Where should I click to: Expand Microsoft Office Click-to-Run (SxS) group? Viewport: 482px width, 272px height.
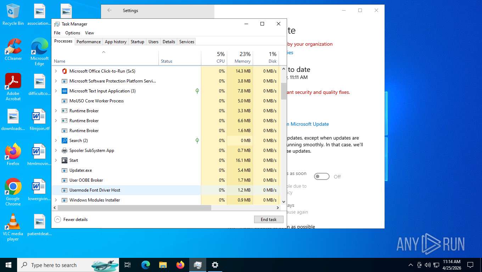pyautogui.click(x=56, y=71)
